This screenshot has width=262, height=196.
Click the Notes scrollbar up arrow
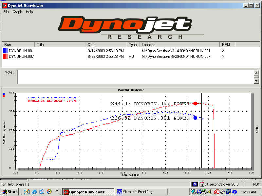point(256,73)
